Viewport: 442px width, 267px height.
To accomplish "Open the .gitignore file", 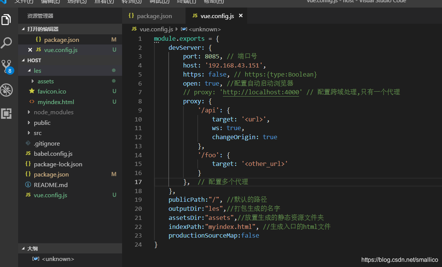I will click(70, 143).
